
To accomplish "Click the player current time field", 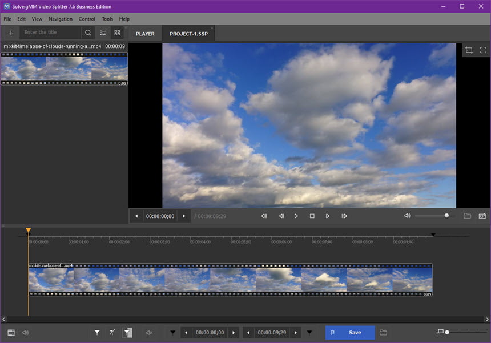I will (160, 216).
